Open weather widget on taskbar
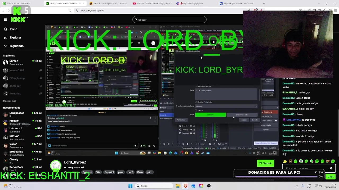 [12, 186]
